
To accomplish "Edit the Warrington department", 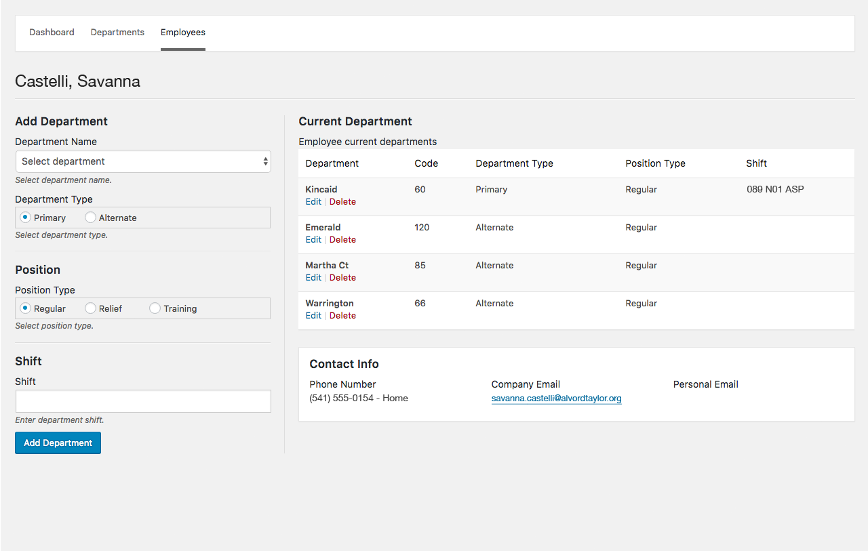I will (x=313, y=316).
